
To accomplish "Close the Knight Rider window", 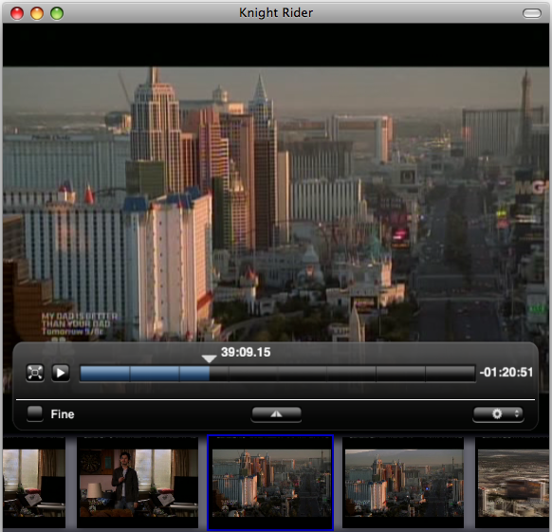I will [17, 13].
